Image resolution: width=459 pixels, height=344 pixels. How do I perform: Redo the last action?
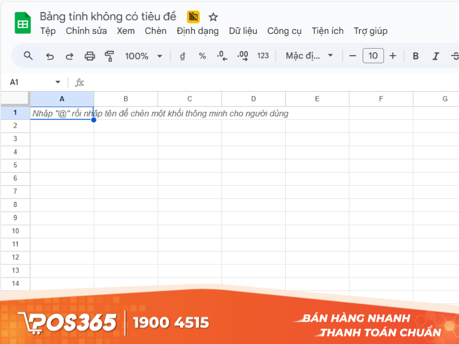tap(69, 56)
